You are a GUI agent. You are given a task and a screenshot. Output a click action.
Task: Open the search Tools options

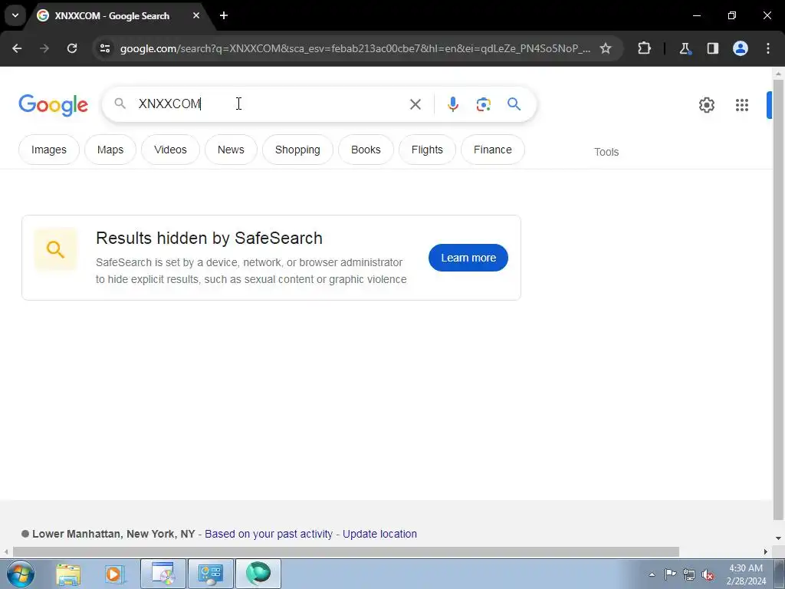click(606, 152)
